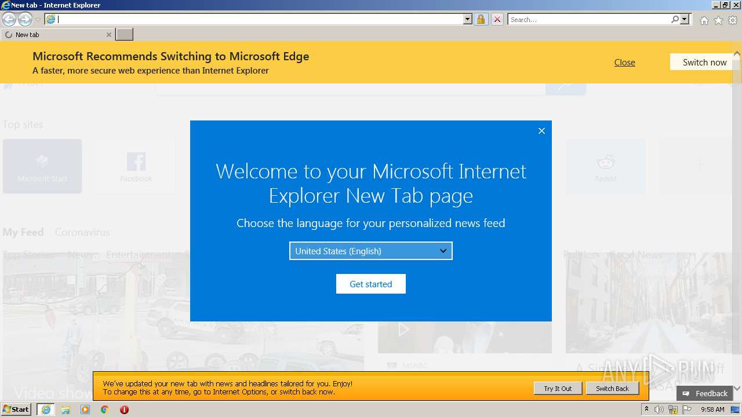Open the search provider dropdown arrow

pyautogui.click(x=685, y=19)
